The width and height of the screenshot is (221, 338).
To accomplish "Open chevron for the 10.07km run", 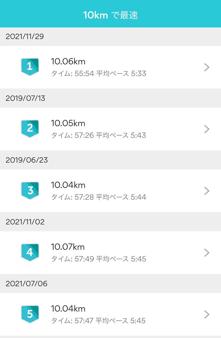I will (207, 253).
